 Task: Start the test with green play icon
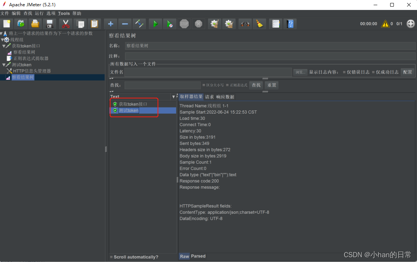(155, 24)
